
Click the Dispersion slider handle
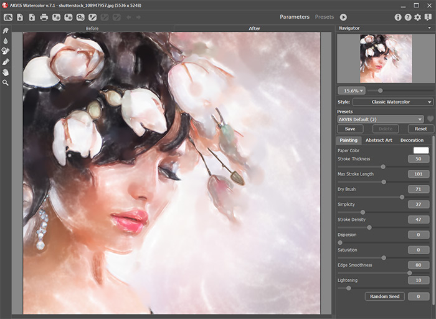[340, 243]
